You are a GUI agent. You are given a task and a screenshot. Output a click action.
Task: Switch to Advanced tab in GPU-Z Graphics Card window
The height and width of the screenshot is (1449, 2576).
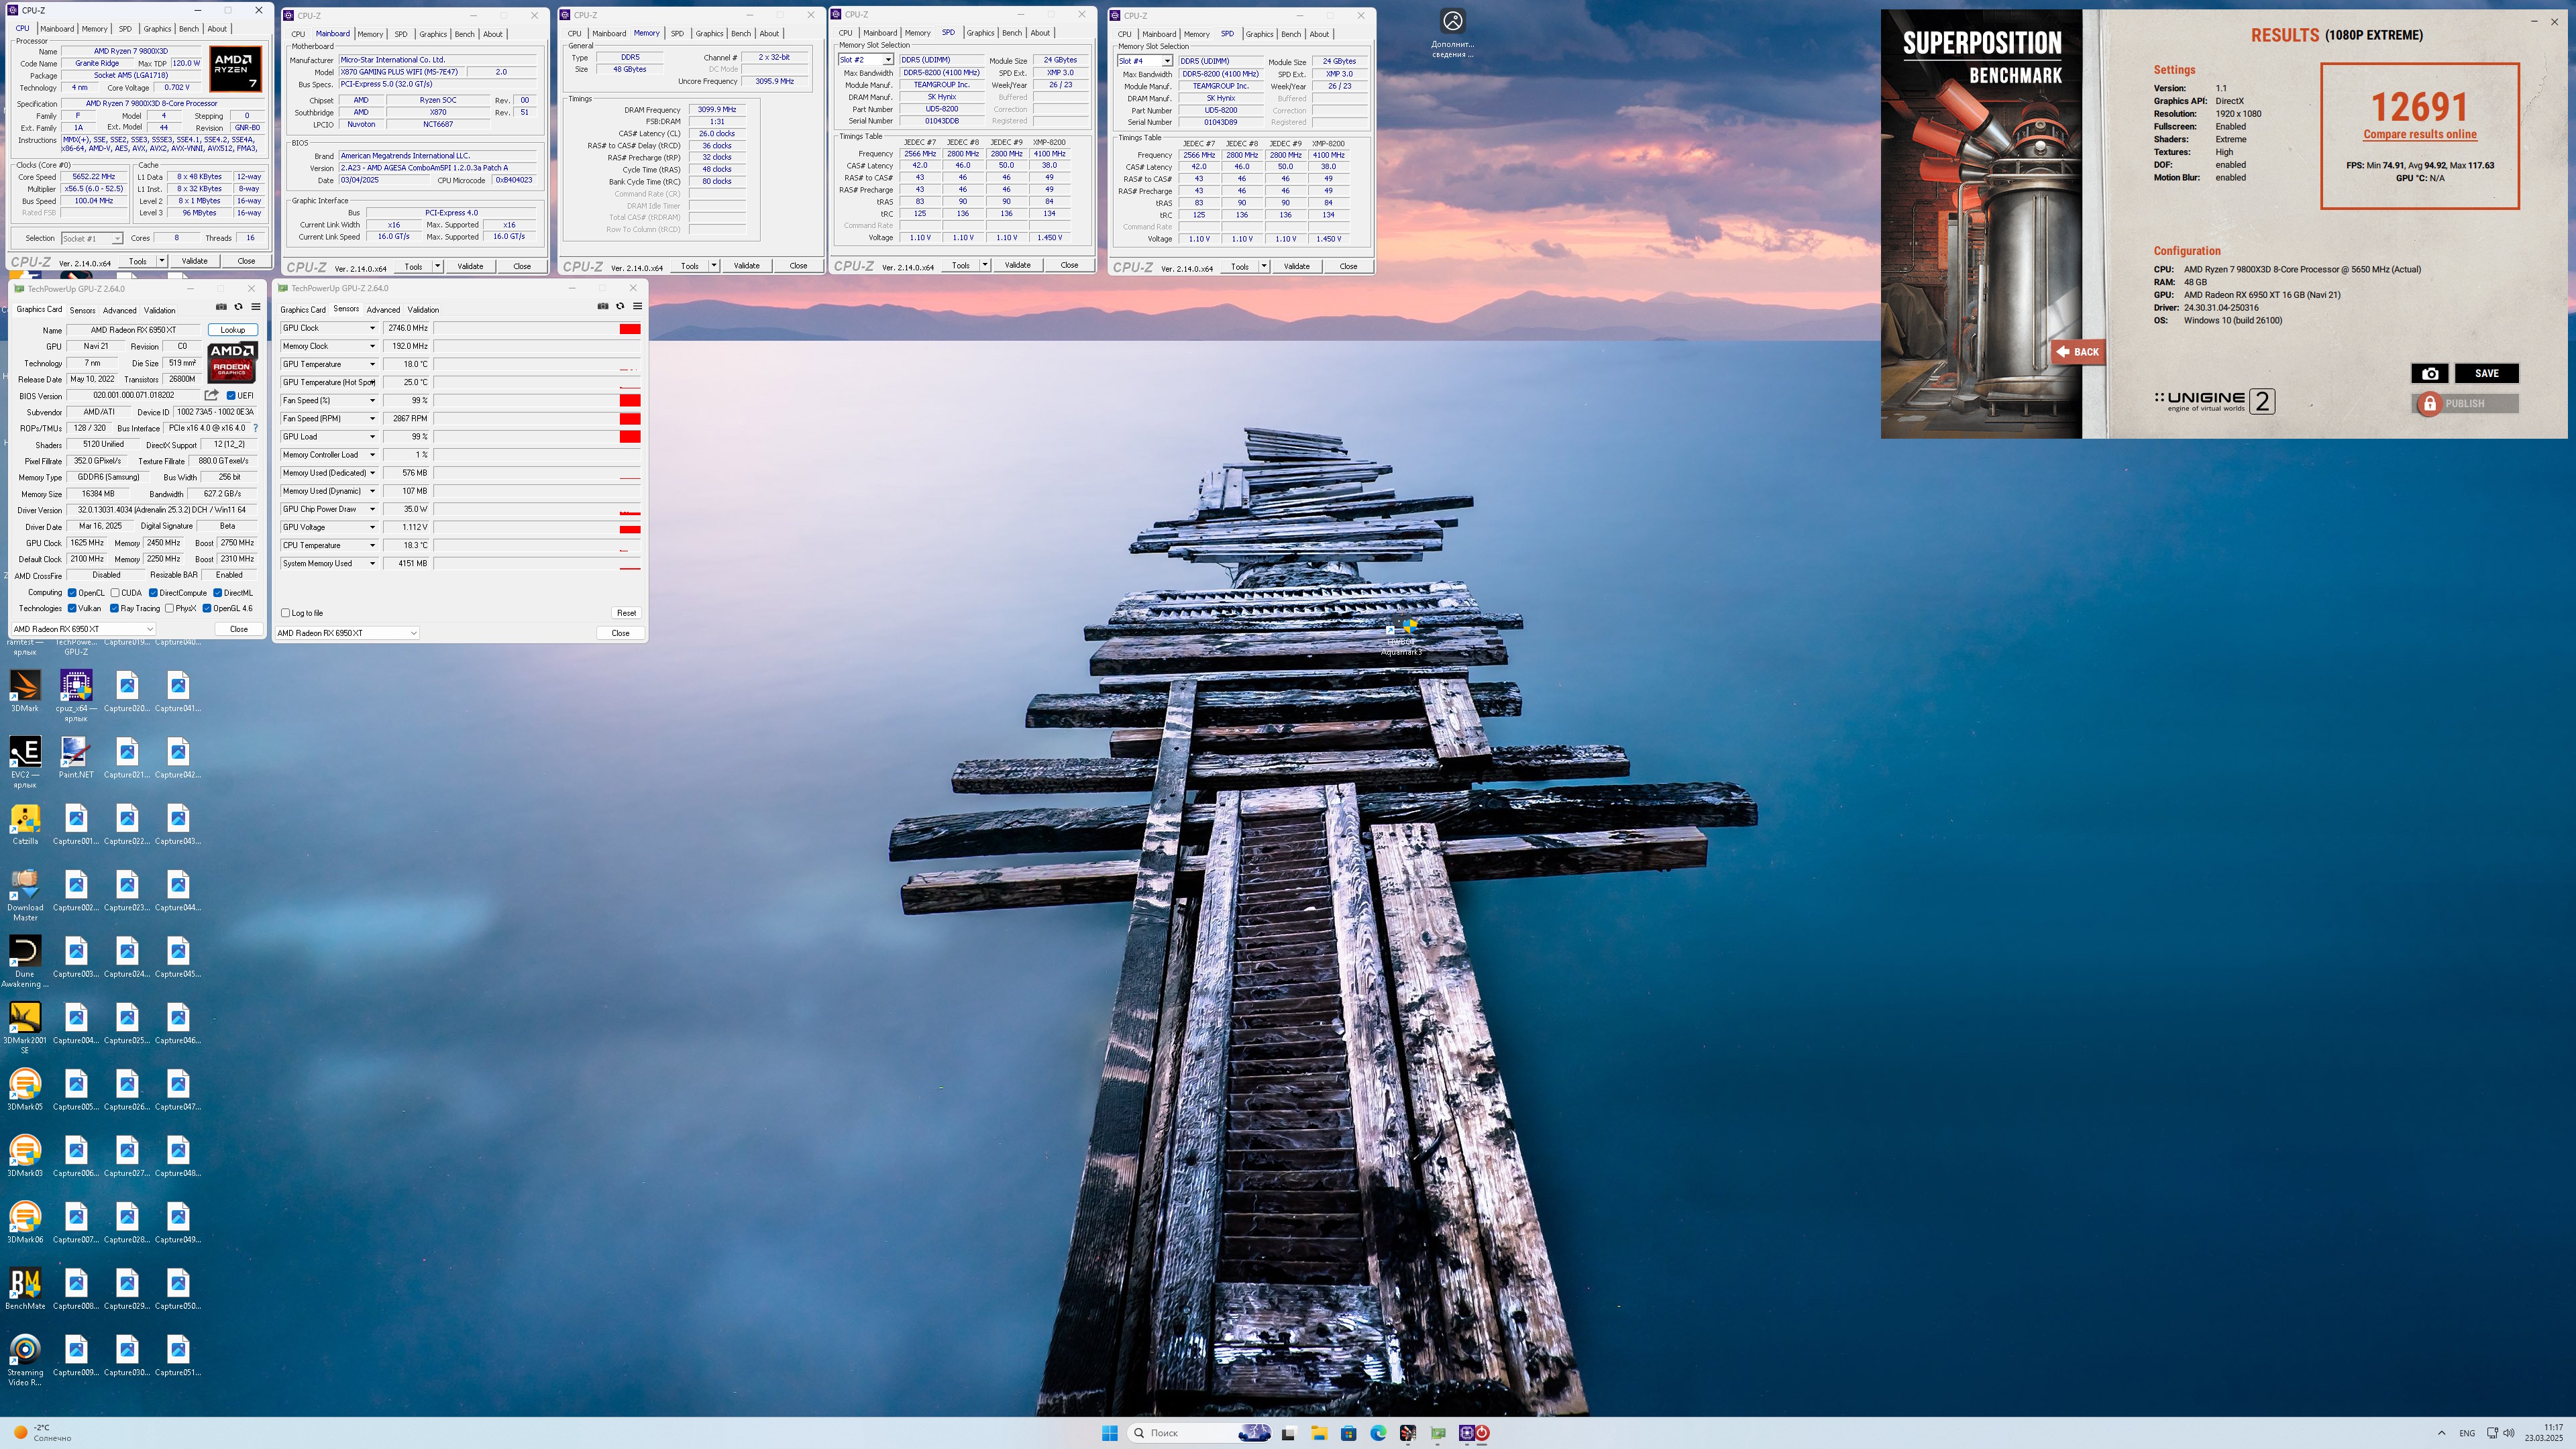(119, 310)
